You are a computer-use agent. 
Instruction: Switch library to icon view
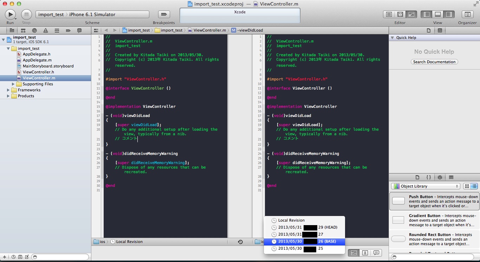click(x=467, y=186)
